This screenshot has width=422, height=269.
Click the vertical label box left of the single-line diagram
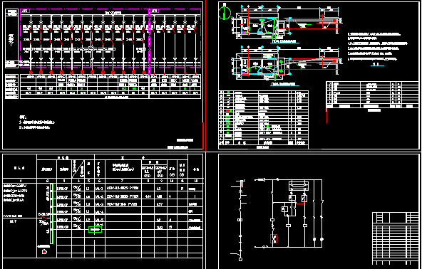click(x=11, y=38)
